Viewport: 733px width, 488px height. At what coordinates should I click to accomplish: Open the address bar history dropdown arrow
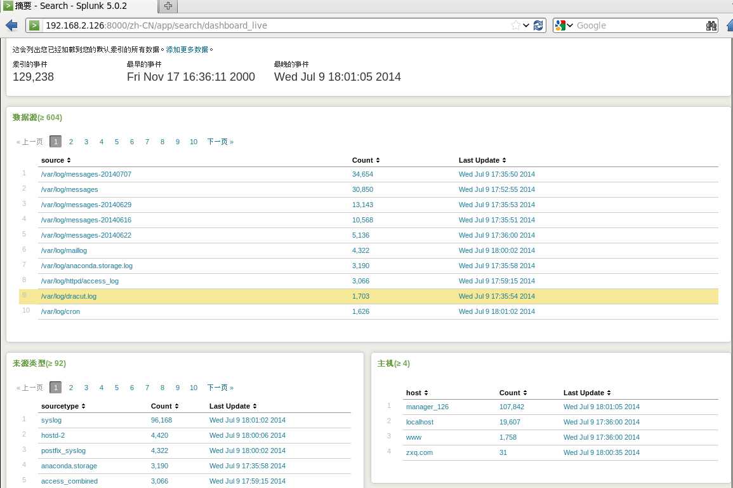tap(526, 25)
